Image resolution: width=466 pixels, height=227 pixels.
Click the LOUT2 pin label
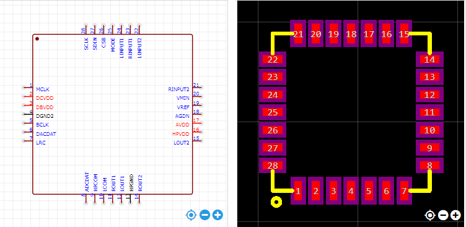point(182,143)
